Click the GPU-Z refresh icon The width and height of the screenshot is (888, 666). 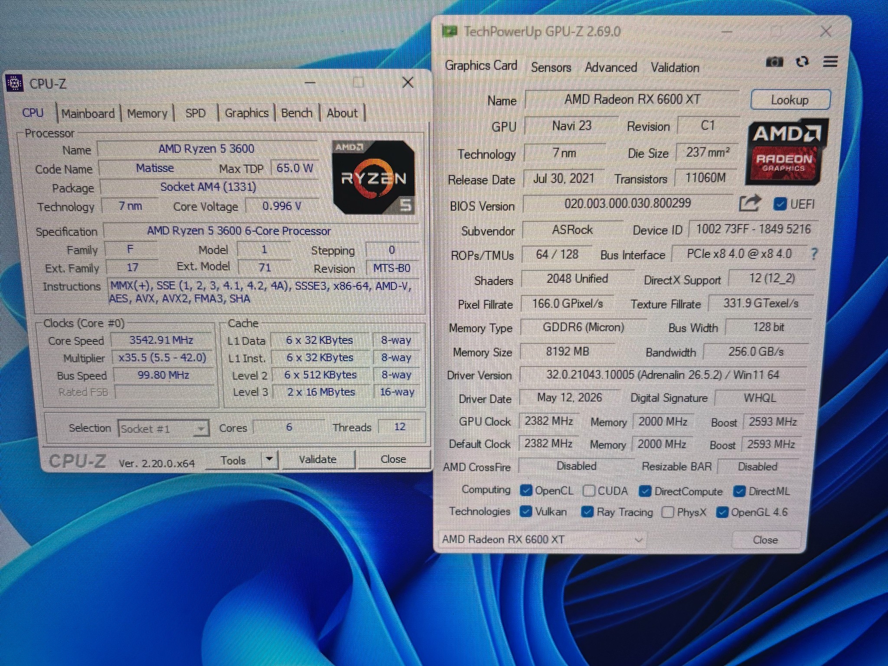(x=802, y=62)
